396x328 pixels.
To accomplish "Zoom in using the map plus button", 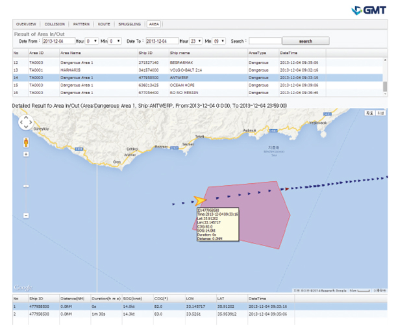I will [x=26, y=155].
